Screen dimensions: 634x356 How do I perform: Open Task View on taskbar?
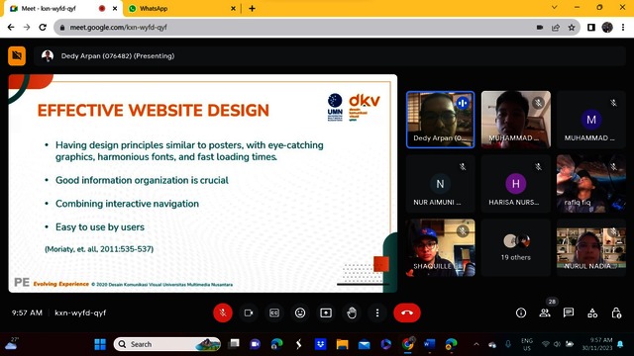(x=234, y=344)
